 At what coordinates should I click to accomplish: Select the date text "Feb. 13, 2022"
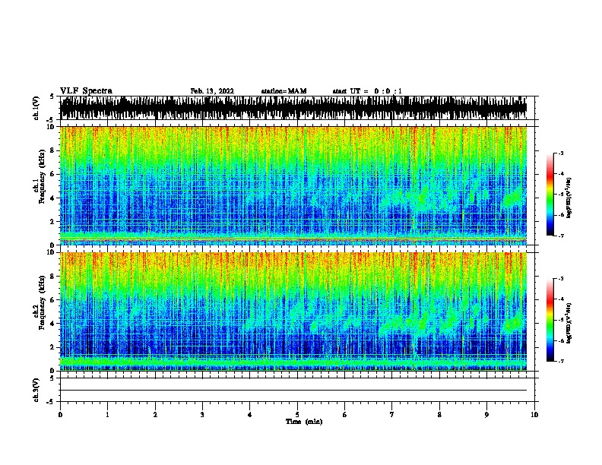[x=212, y=91]
